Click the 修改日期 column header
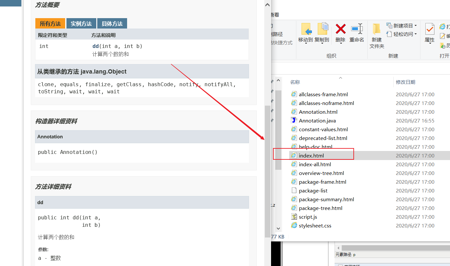 tap(406, 82)
